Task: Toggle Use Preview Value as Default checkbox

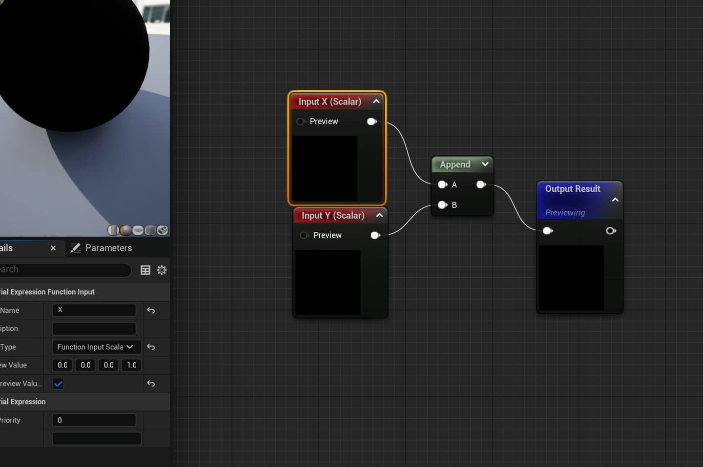Action: tap(58, 384)
